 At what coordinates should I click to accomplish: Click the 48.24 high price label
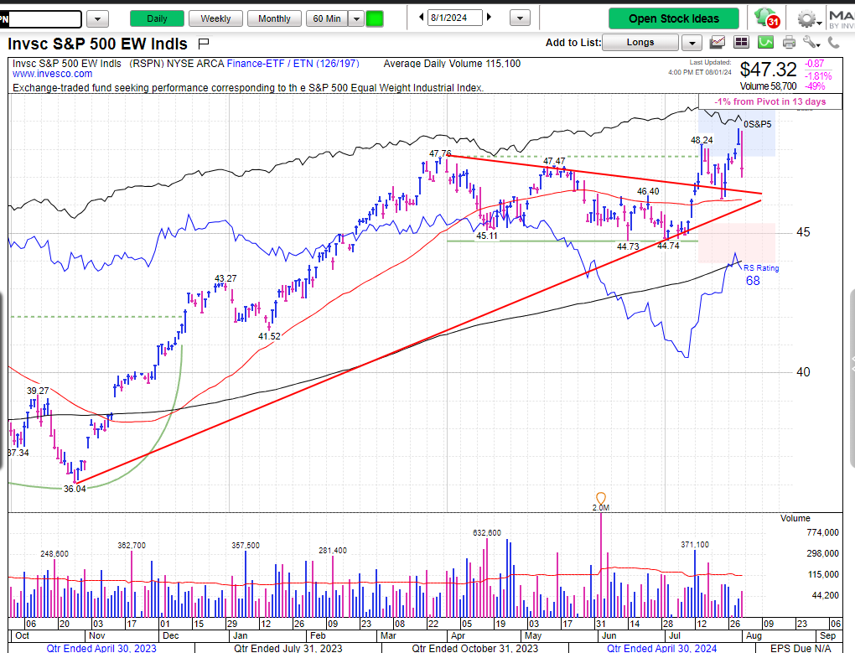[x=702, y=140]
